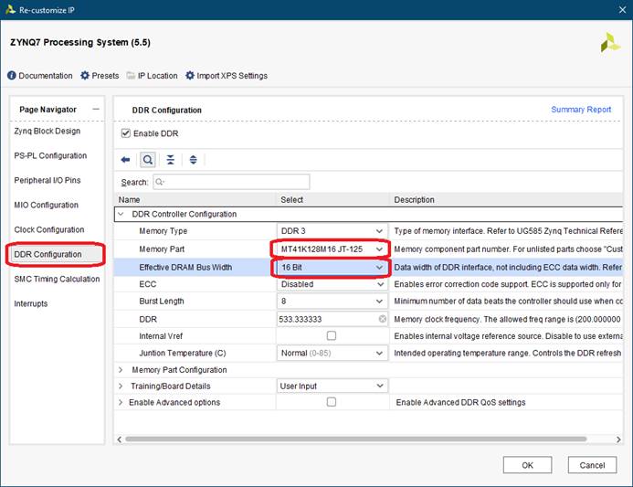
Task: Click the collapse all icon
Action: (171, 160)
